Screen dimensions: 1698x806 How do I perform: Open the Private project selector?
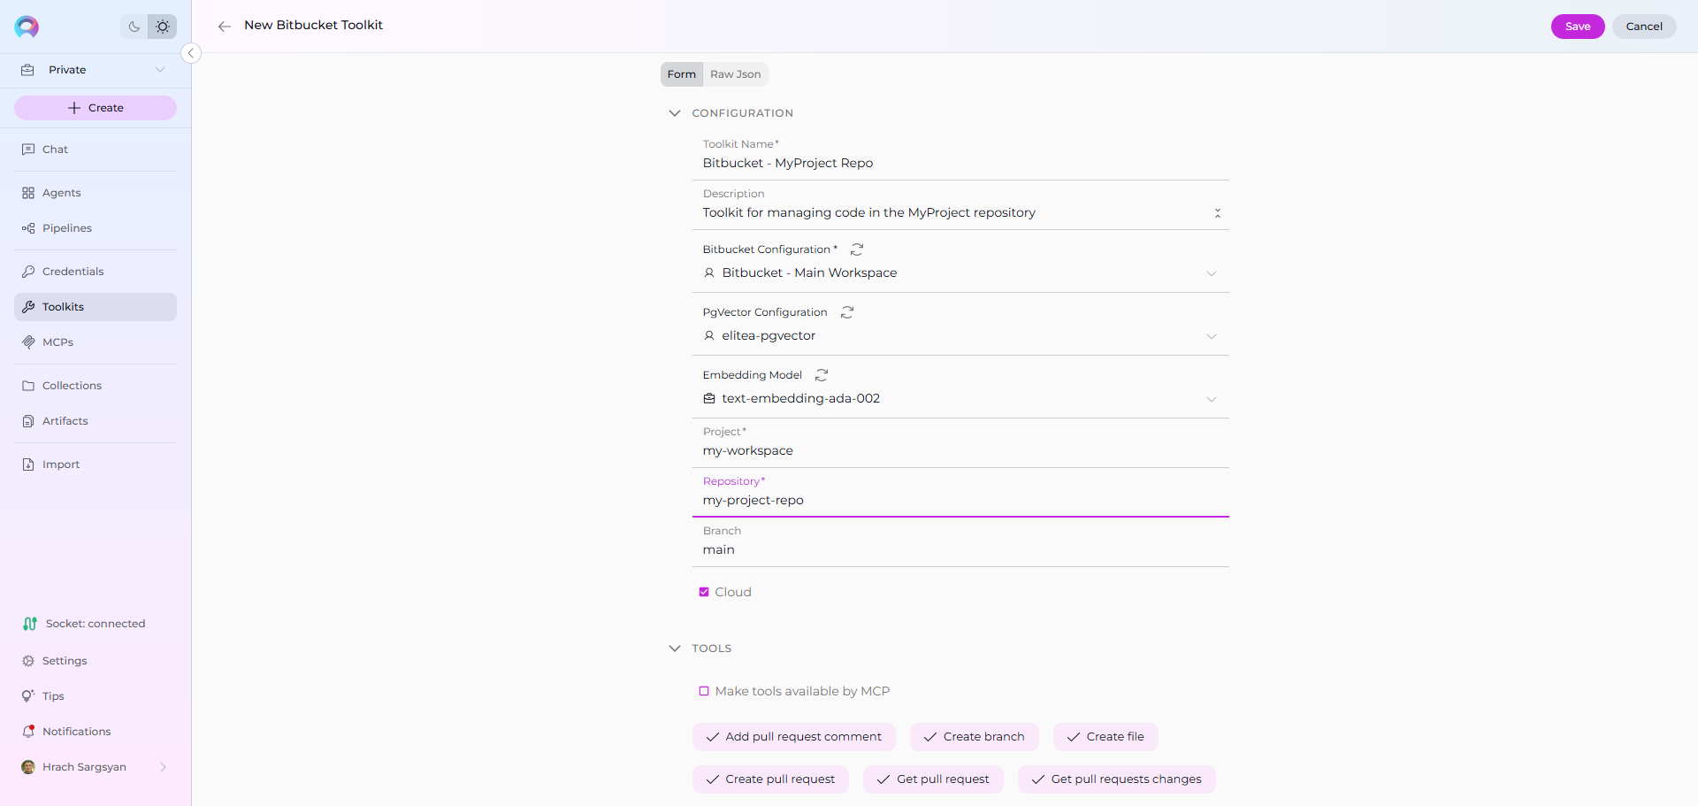95,70
